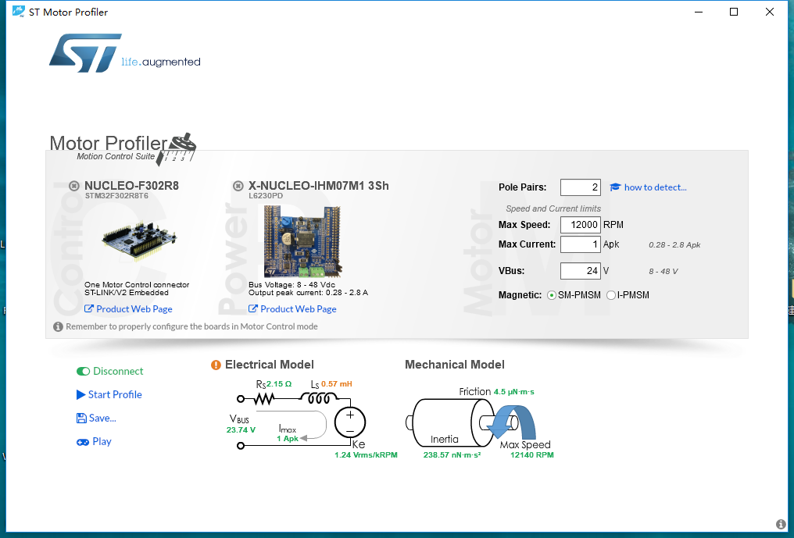Select the I-PMSM magnetic type
This screenshot has width=794, height=538.
click(x=610, y=295)
